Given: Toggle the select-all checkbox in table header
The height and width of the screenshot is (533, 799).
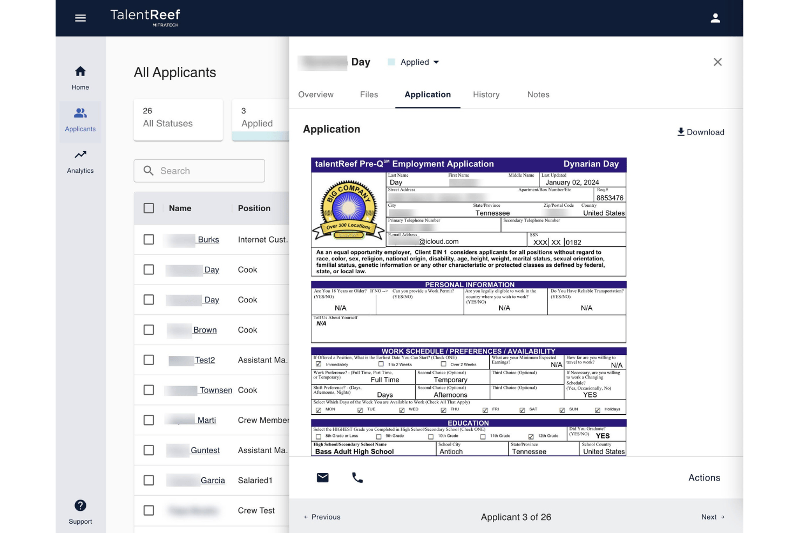Looking at the screenshot, I should (149, 208).
